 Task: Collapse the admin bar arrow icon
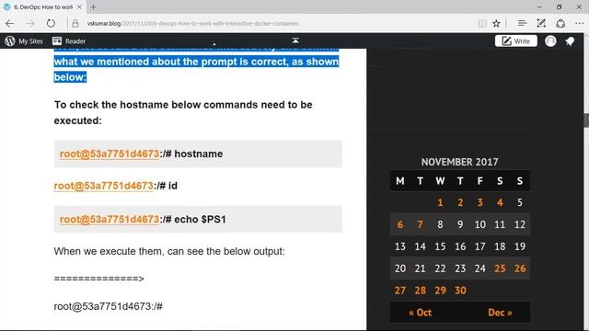295,40
